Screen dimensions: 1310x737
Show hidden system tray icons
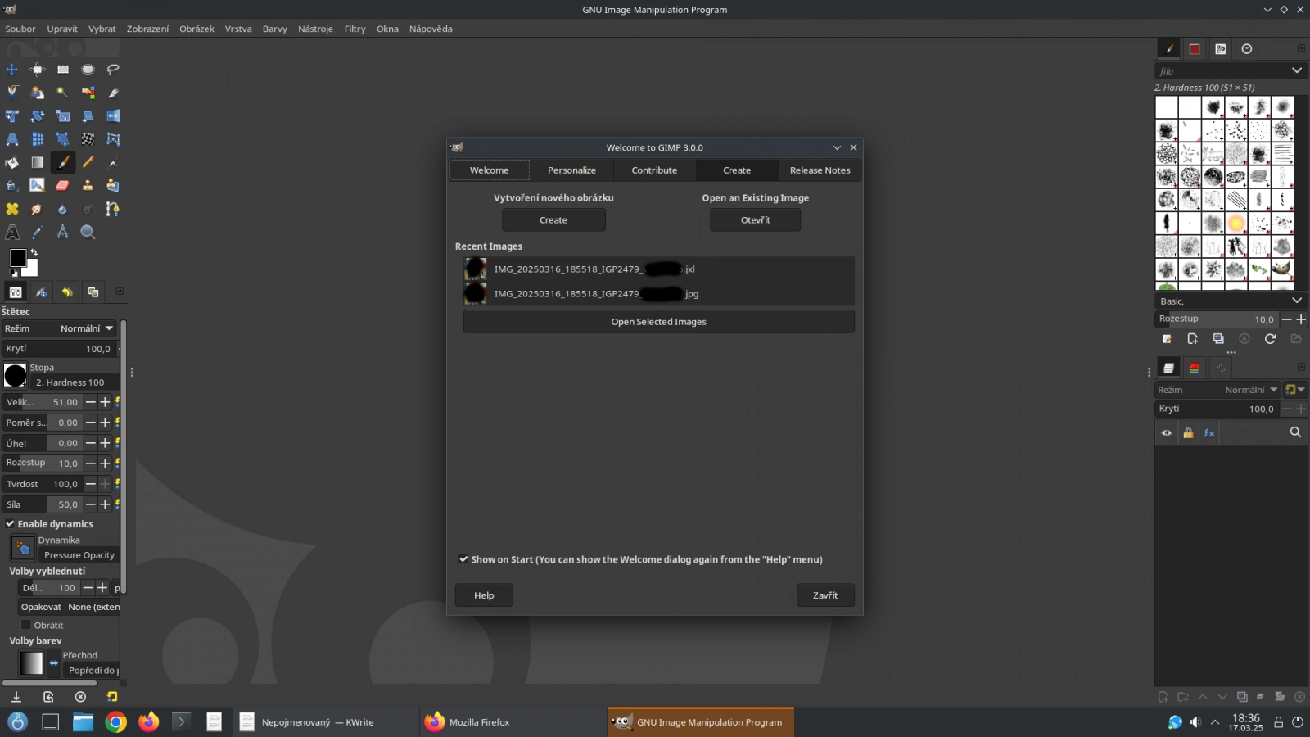point(1215,722)
